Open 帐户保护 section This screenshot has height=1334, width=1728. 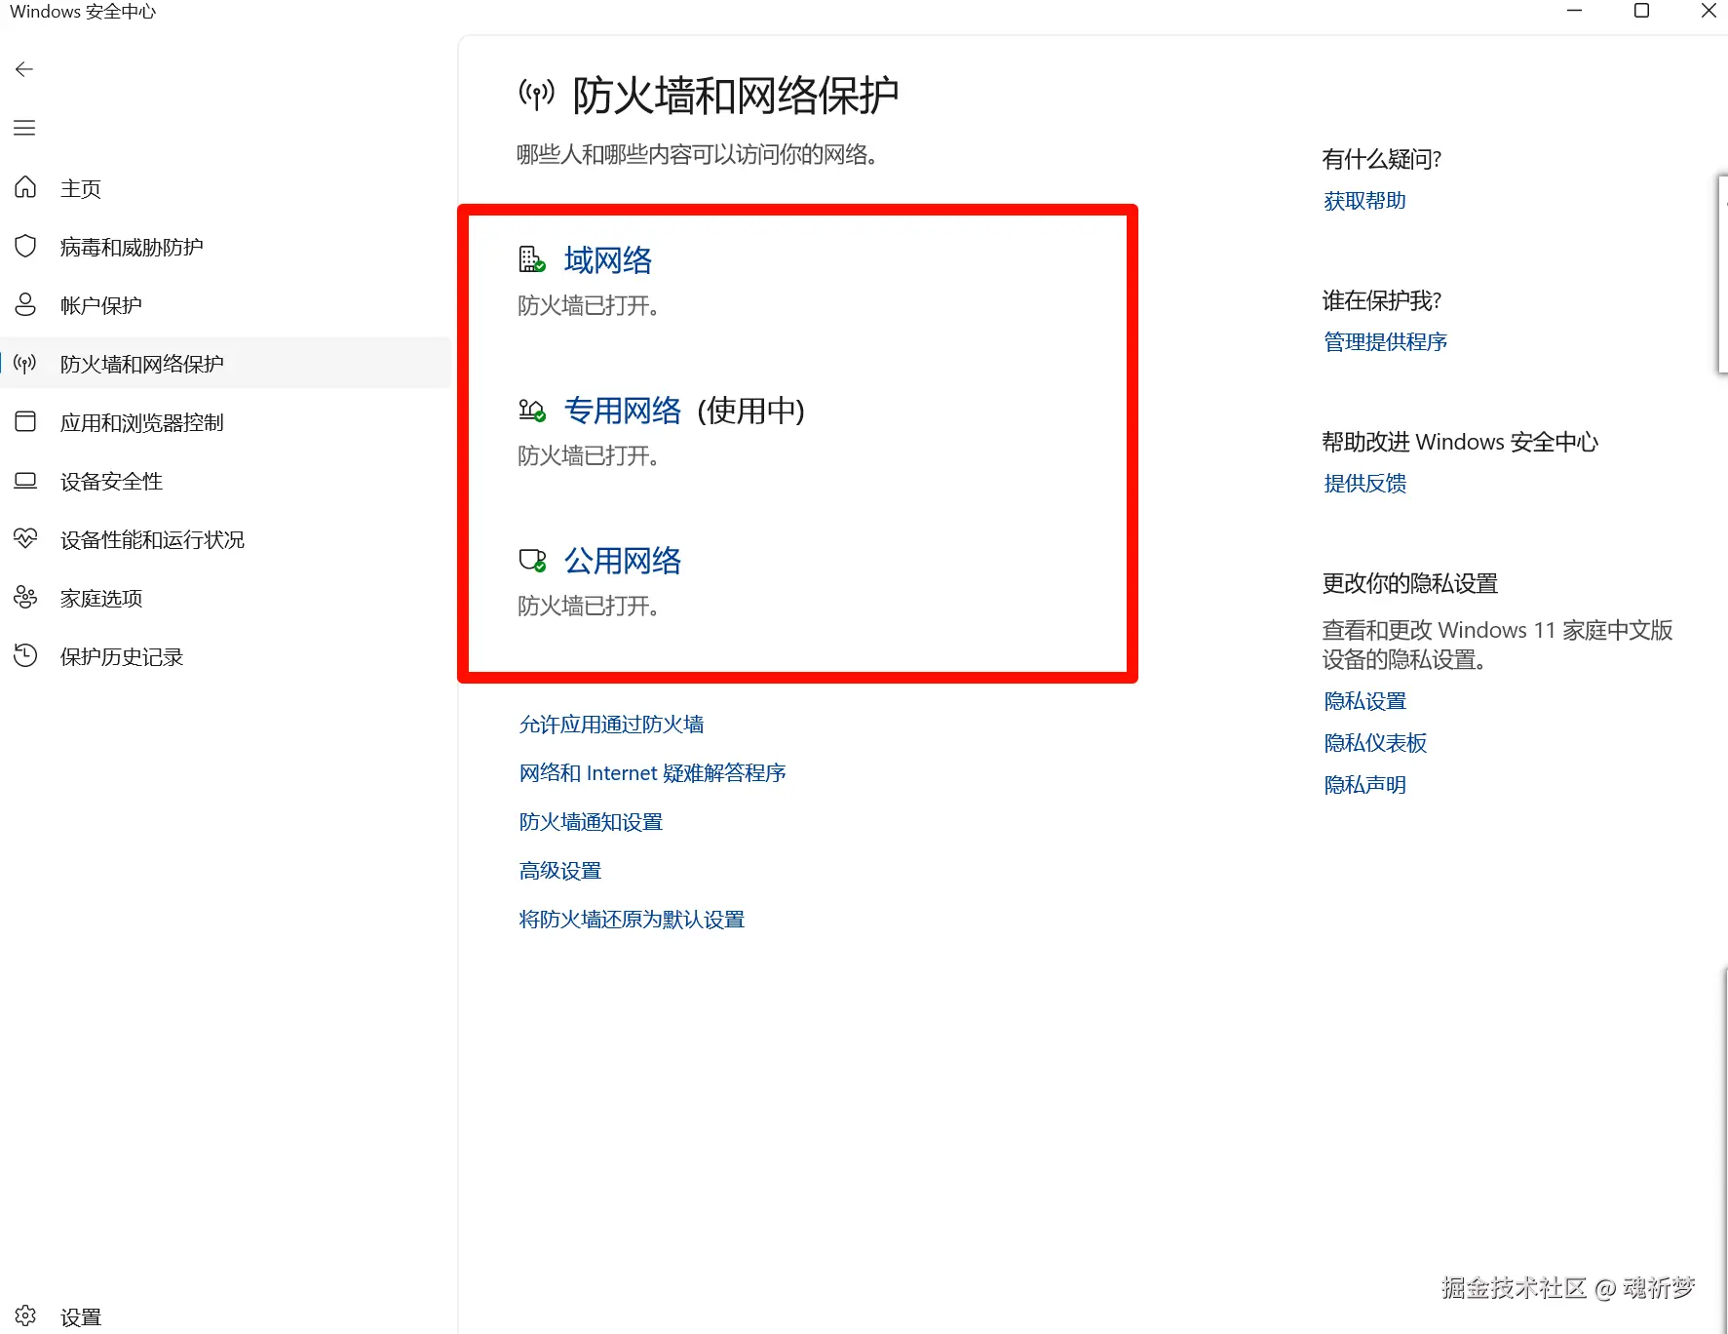tap(101, 305)
